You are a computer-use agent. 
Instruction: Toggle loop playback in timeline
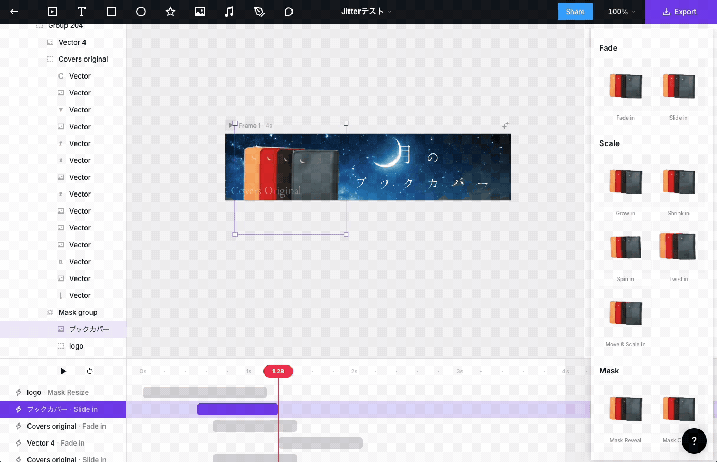[x=90, y=371]
